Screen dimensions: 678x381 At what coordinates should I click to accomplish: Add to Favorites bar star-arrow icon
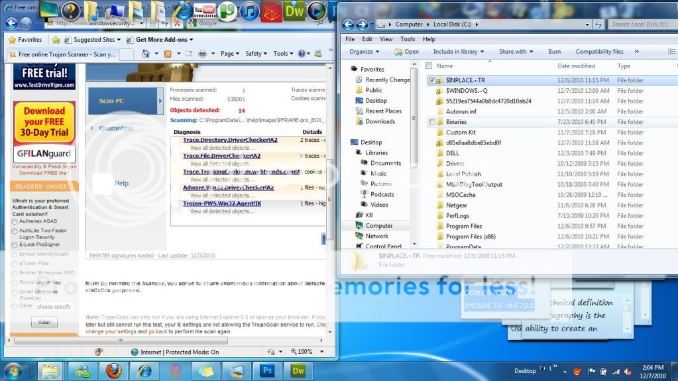click(56, 40)
